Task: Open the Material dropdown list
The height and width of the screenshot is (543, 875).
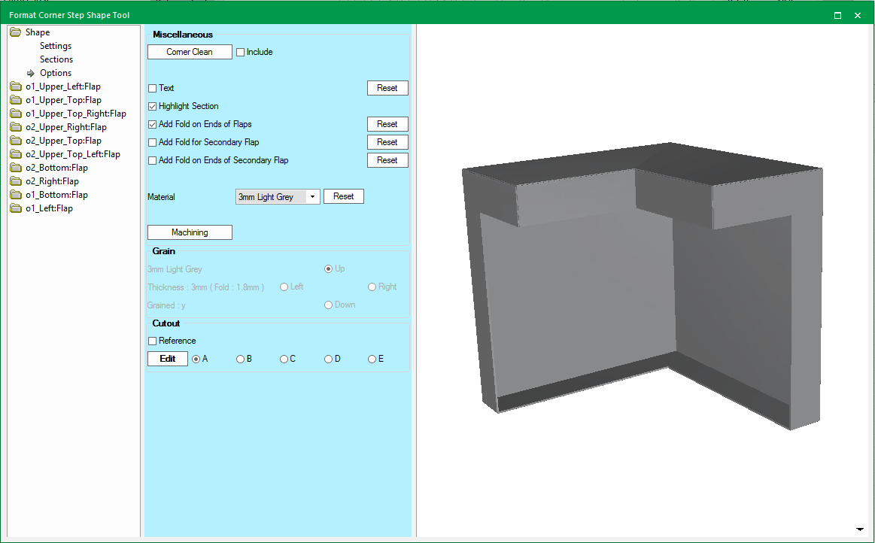Action: coord(312,197)
